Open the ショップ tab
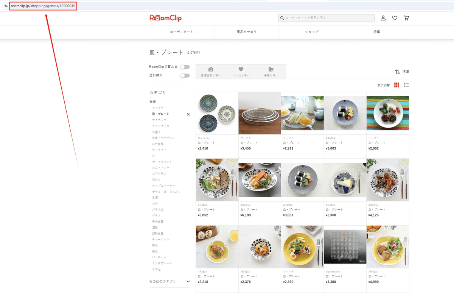The height and width of the screenshot is (293, 454). [x=312, y=32]
